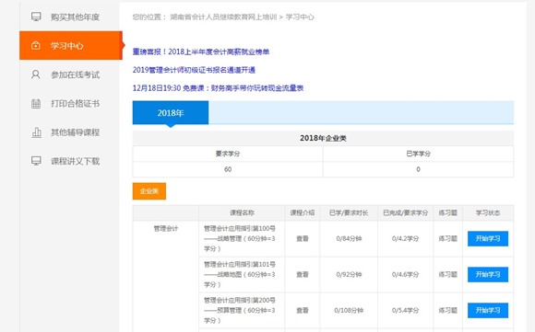Viewport: 535px width, 332px height.
Task: Click breadcrumb 学习中心
Action: pos(300,17)
